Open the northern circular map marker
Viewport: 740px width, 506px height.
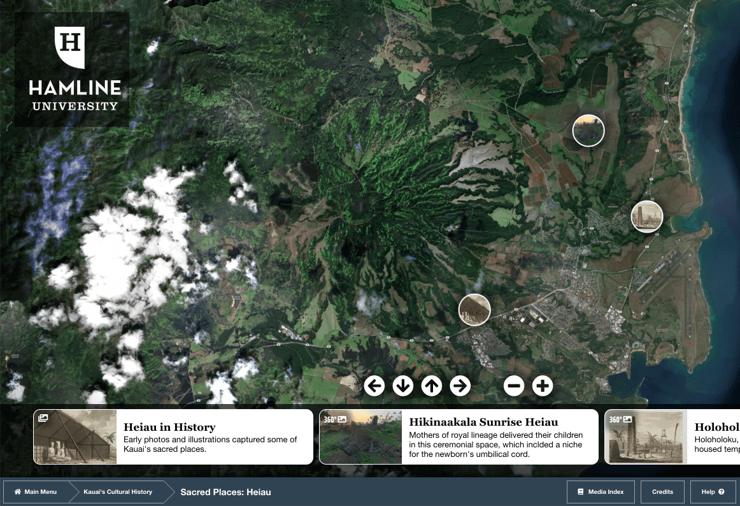588,131
